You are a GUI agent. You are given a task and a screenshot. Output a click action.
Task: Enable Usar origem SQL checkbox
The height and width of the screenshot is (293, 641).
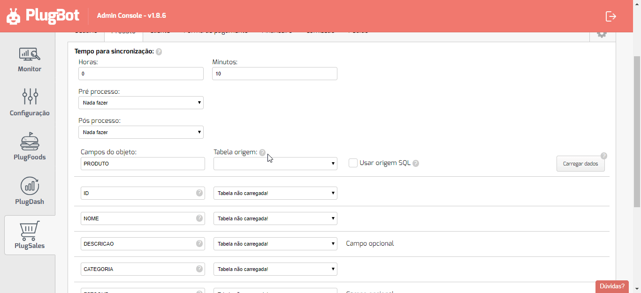coord(353,163)
